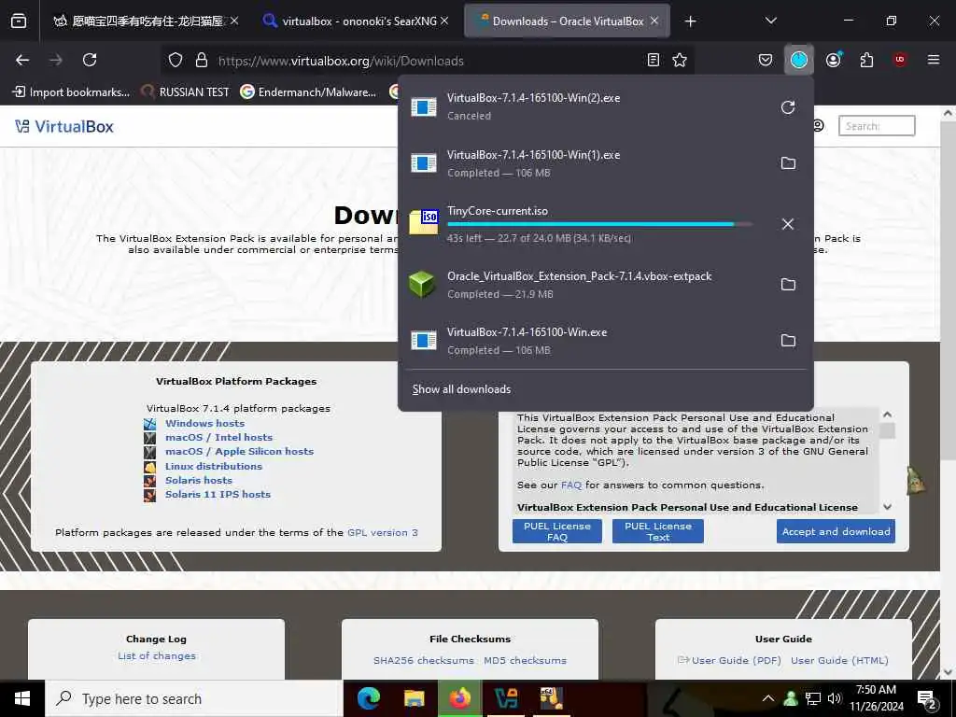Toggle reader view in the address bar
Image resolution: width=956 pixels, height=717 pixels.
[x=653, y=60]
